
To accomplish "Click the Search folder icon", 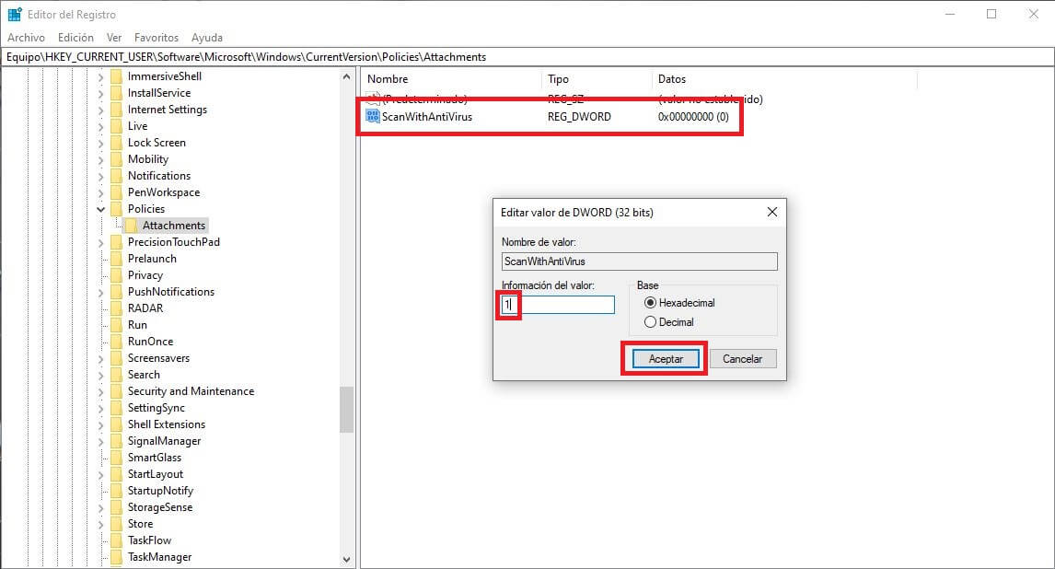I will click(x=116, y=375).
